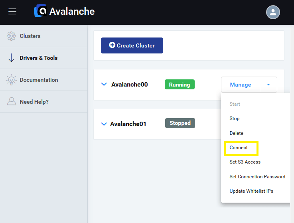Click the Create Cluster button

132,45
